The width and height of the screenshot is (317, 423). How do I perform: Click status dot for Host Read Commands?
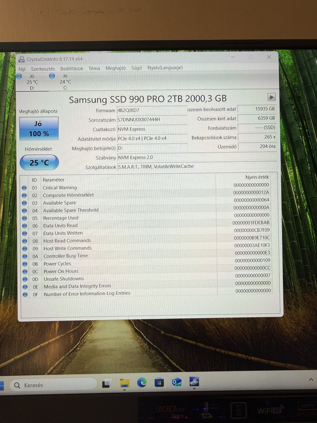[x=25, y=241]
